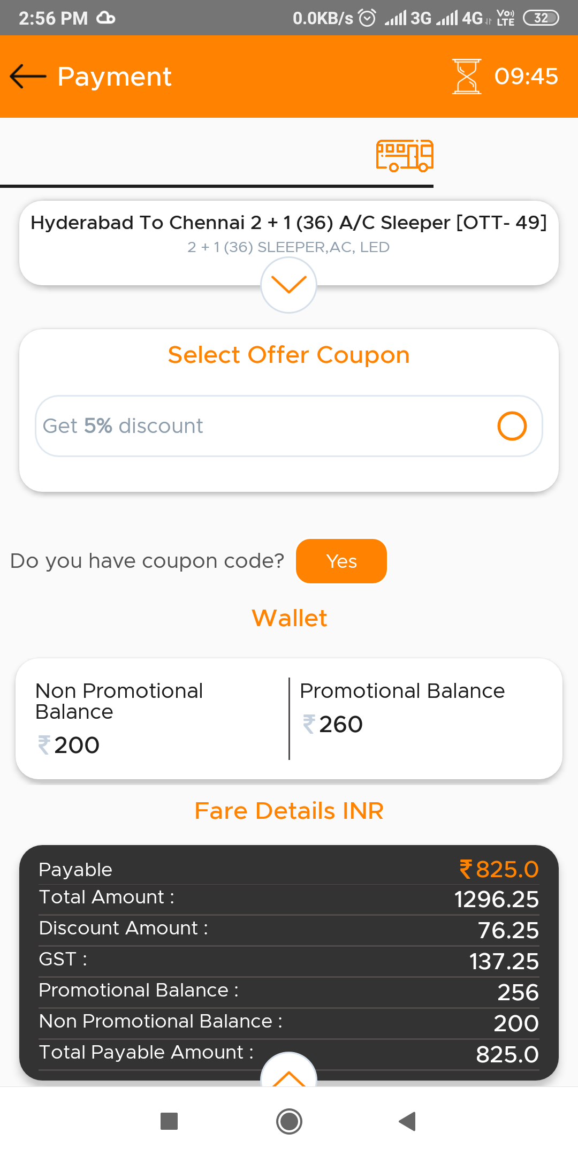Tap the Non Promotional Balance wallet panel

[x=153, y=719]
